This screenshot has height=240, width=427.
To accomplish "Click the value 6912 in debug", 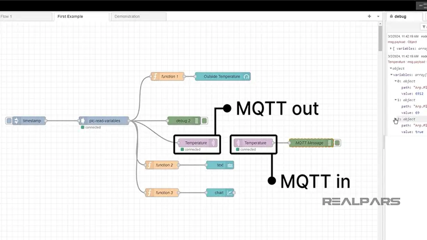I will [419, 94].
